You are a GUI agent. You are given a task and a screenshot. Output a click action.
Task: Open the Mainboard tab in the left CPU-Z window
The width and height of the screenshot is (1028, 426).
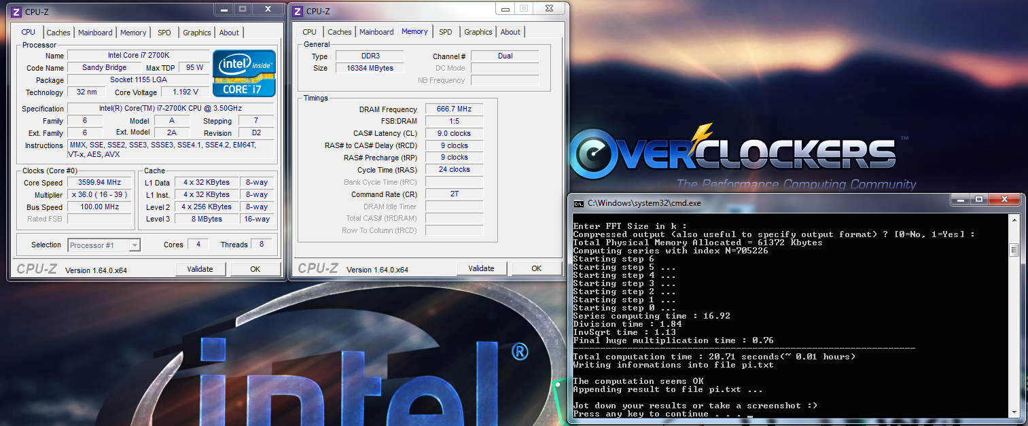point(95,33)
